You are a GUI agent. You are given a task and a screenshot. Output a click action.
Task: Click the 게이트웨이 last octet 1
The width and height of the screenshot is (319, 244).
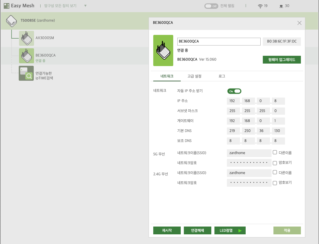click(x=278, y=121)
